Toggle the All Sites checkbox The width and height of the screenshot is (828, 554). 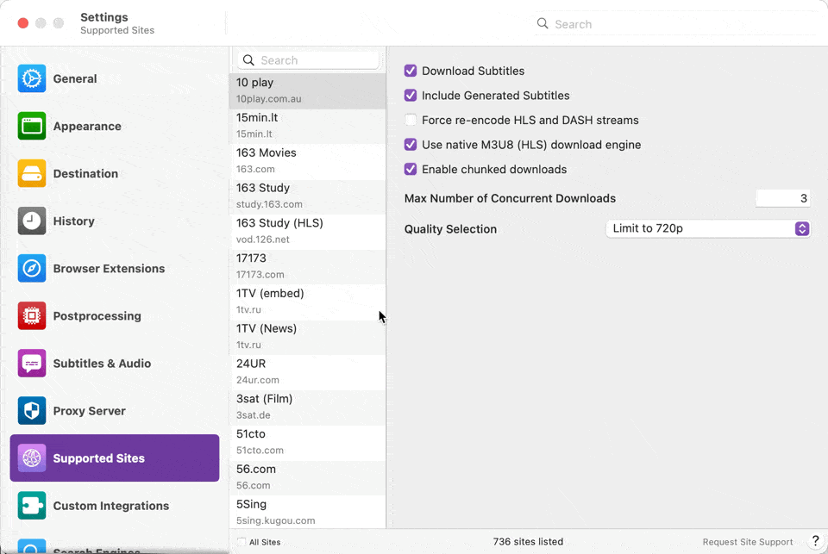pyautogui.click(x=241, y=542)
